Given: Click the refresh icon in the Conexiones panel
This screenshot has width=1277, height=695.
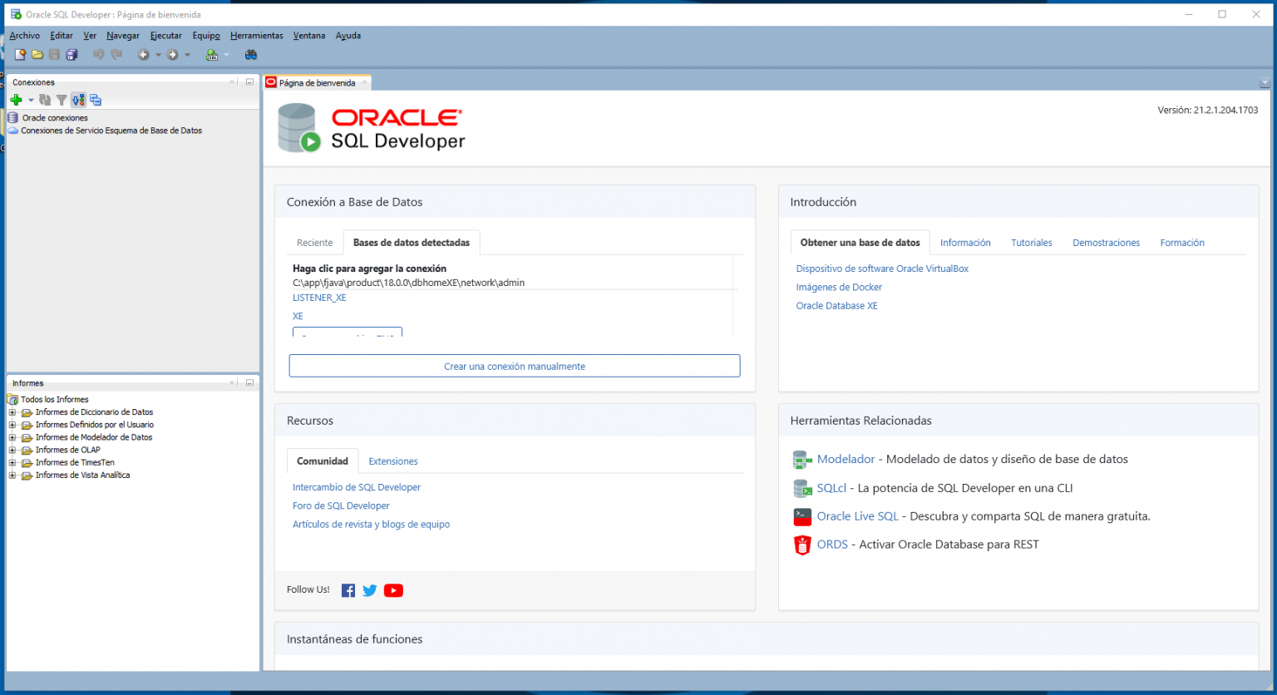Looking at the screenshot, I should [44, 100].
